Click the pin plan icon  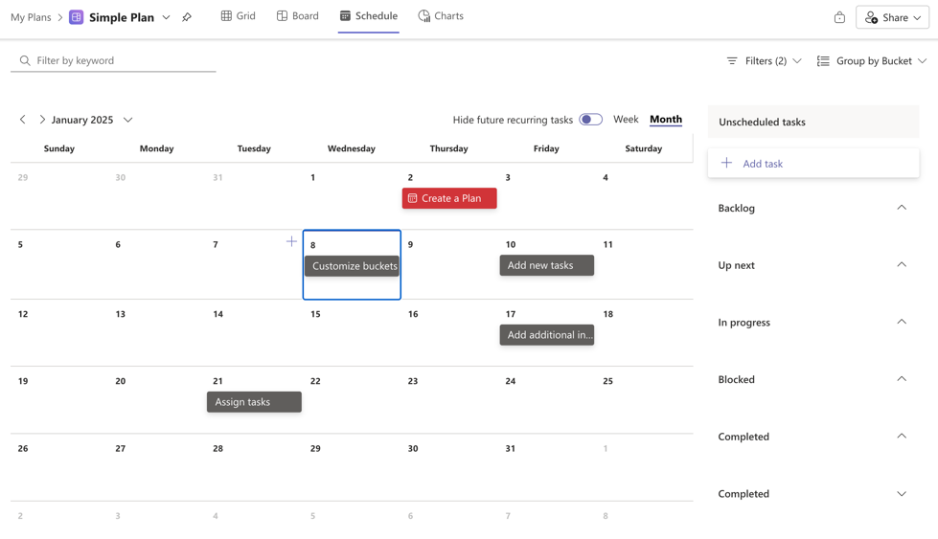click(x=187, y=17)
